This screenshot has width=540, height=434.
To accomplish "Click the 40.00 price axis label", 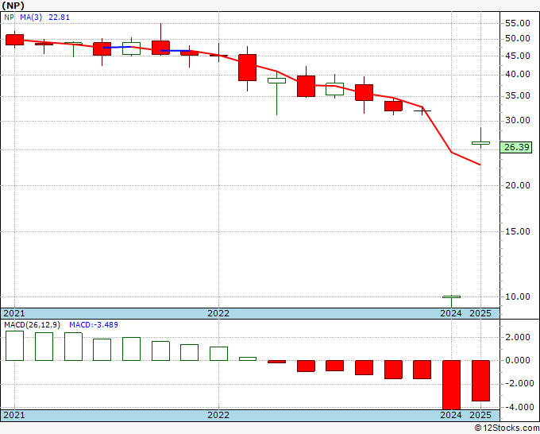I will tap(517, 74).
